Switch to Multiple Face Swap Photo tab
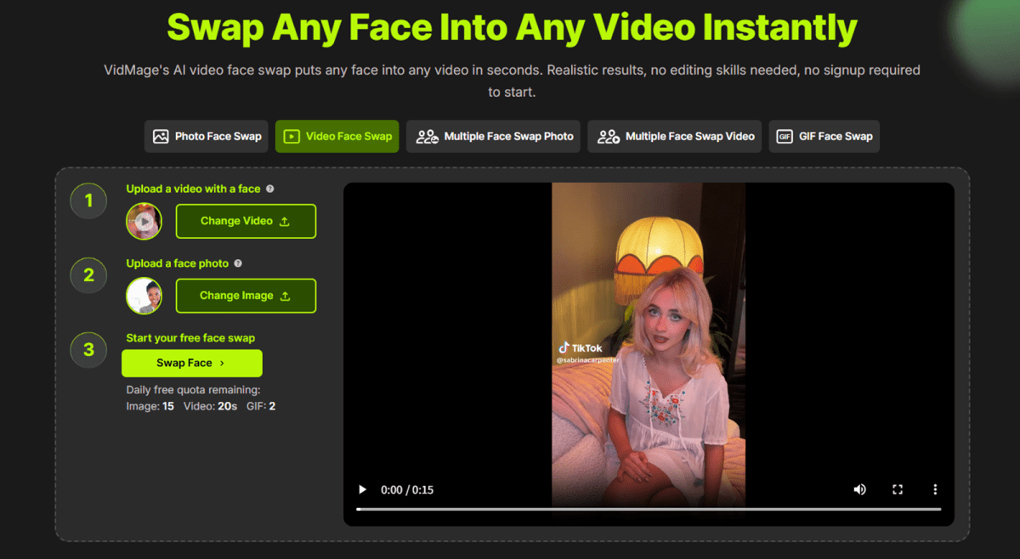The width and height of the screenshot is (1020, 559). pos(493,136)
